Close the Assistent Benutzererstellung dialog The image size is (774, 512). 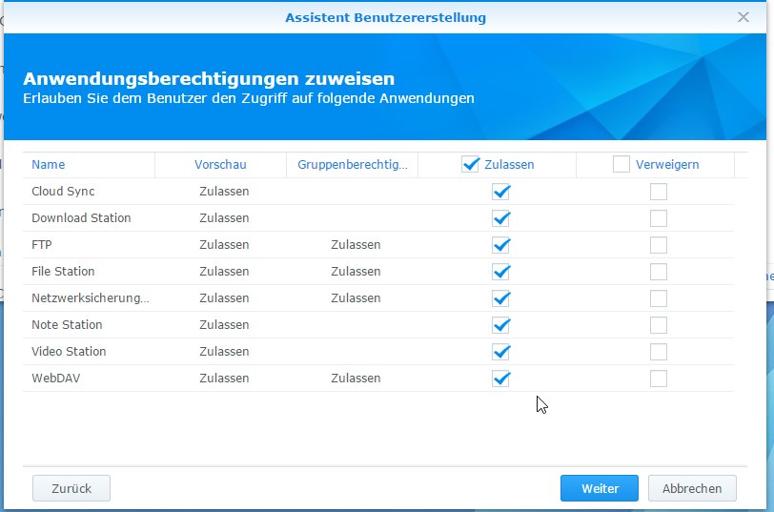pyautogui.click(x=743, y=17)
